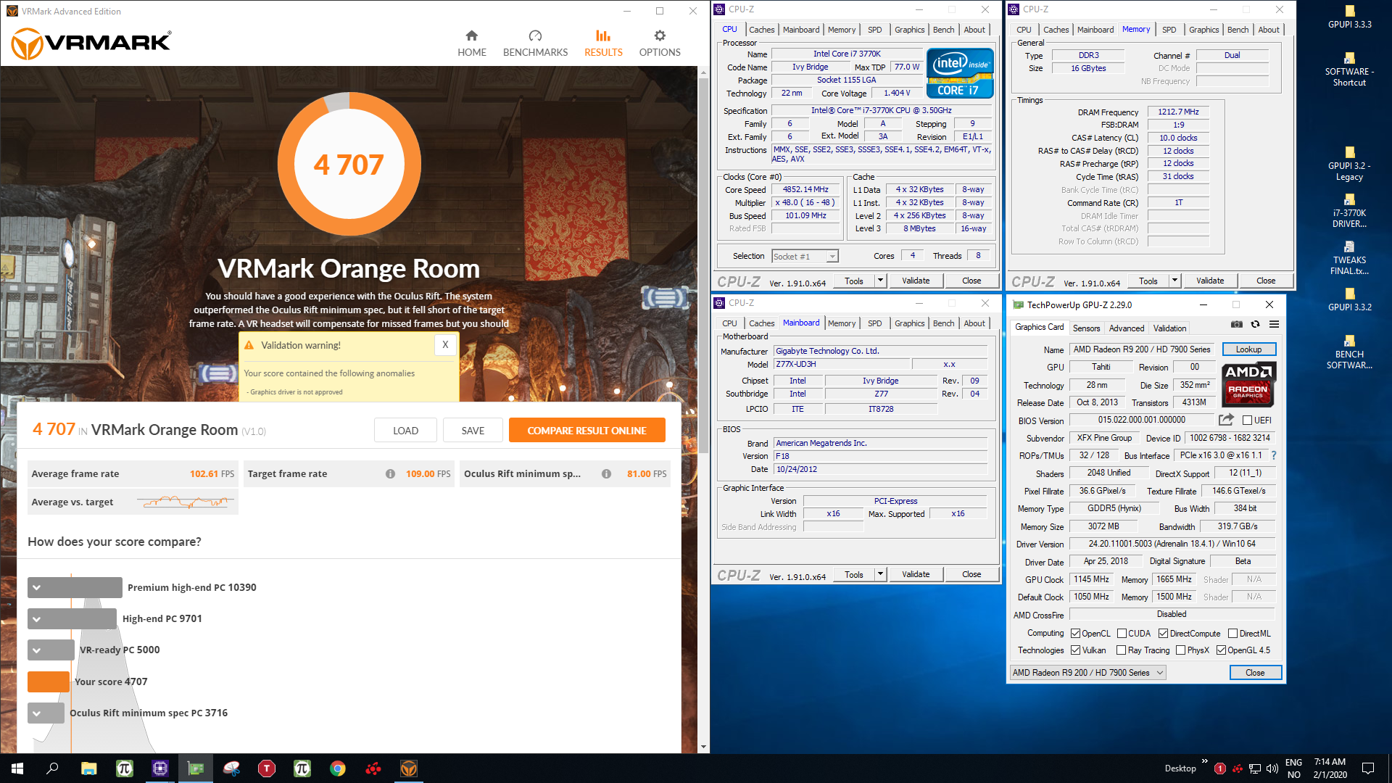Image resolution: width=1392 pixels, height=783 pixels.
Task: Click VRMark scrollbar down arrow
Action: (x=703, y=747)
